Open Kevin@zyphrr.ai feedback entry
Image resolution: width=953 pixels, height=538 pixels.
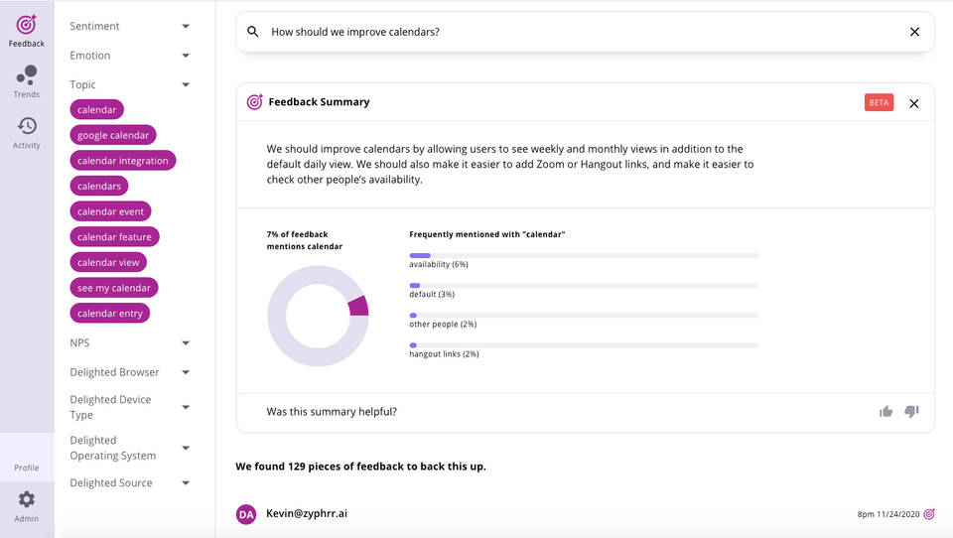pos(307,514)
